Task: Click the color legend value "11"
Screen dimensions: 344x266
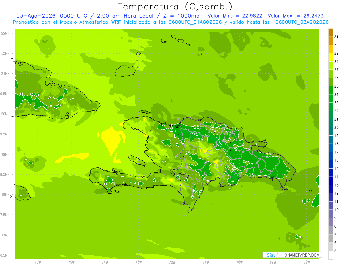Action: 337,201
